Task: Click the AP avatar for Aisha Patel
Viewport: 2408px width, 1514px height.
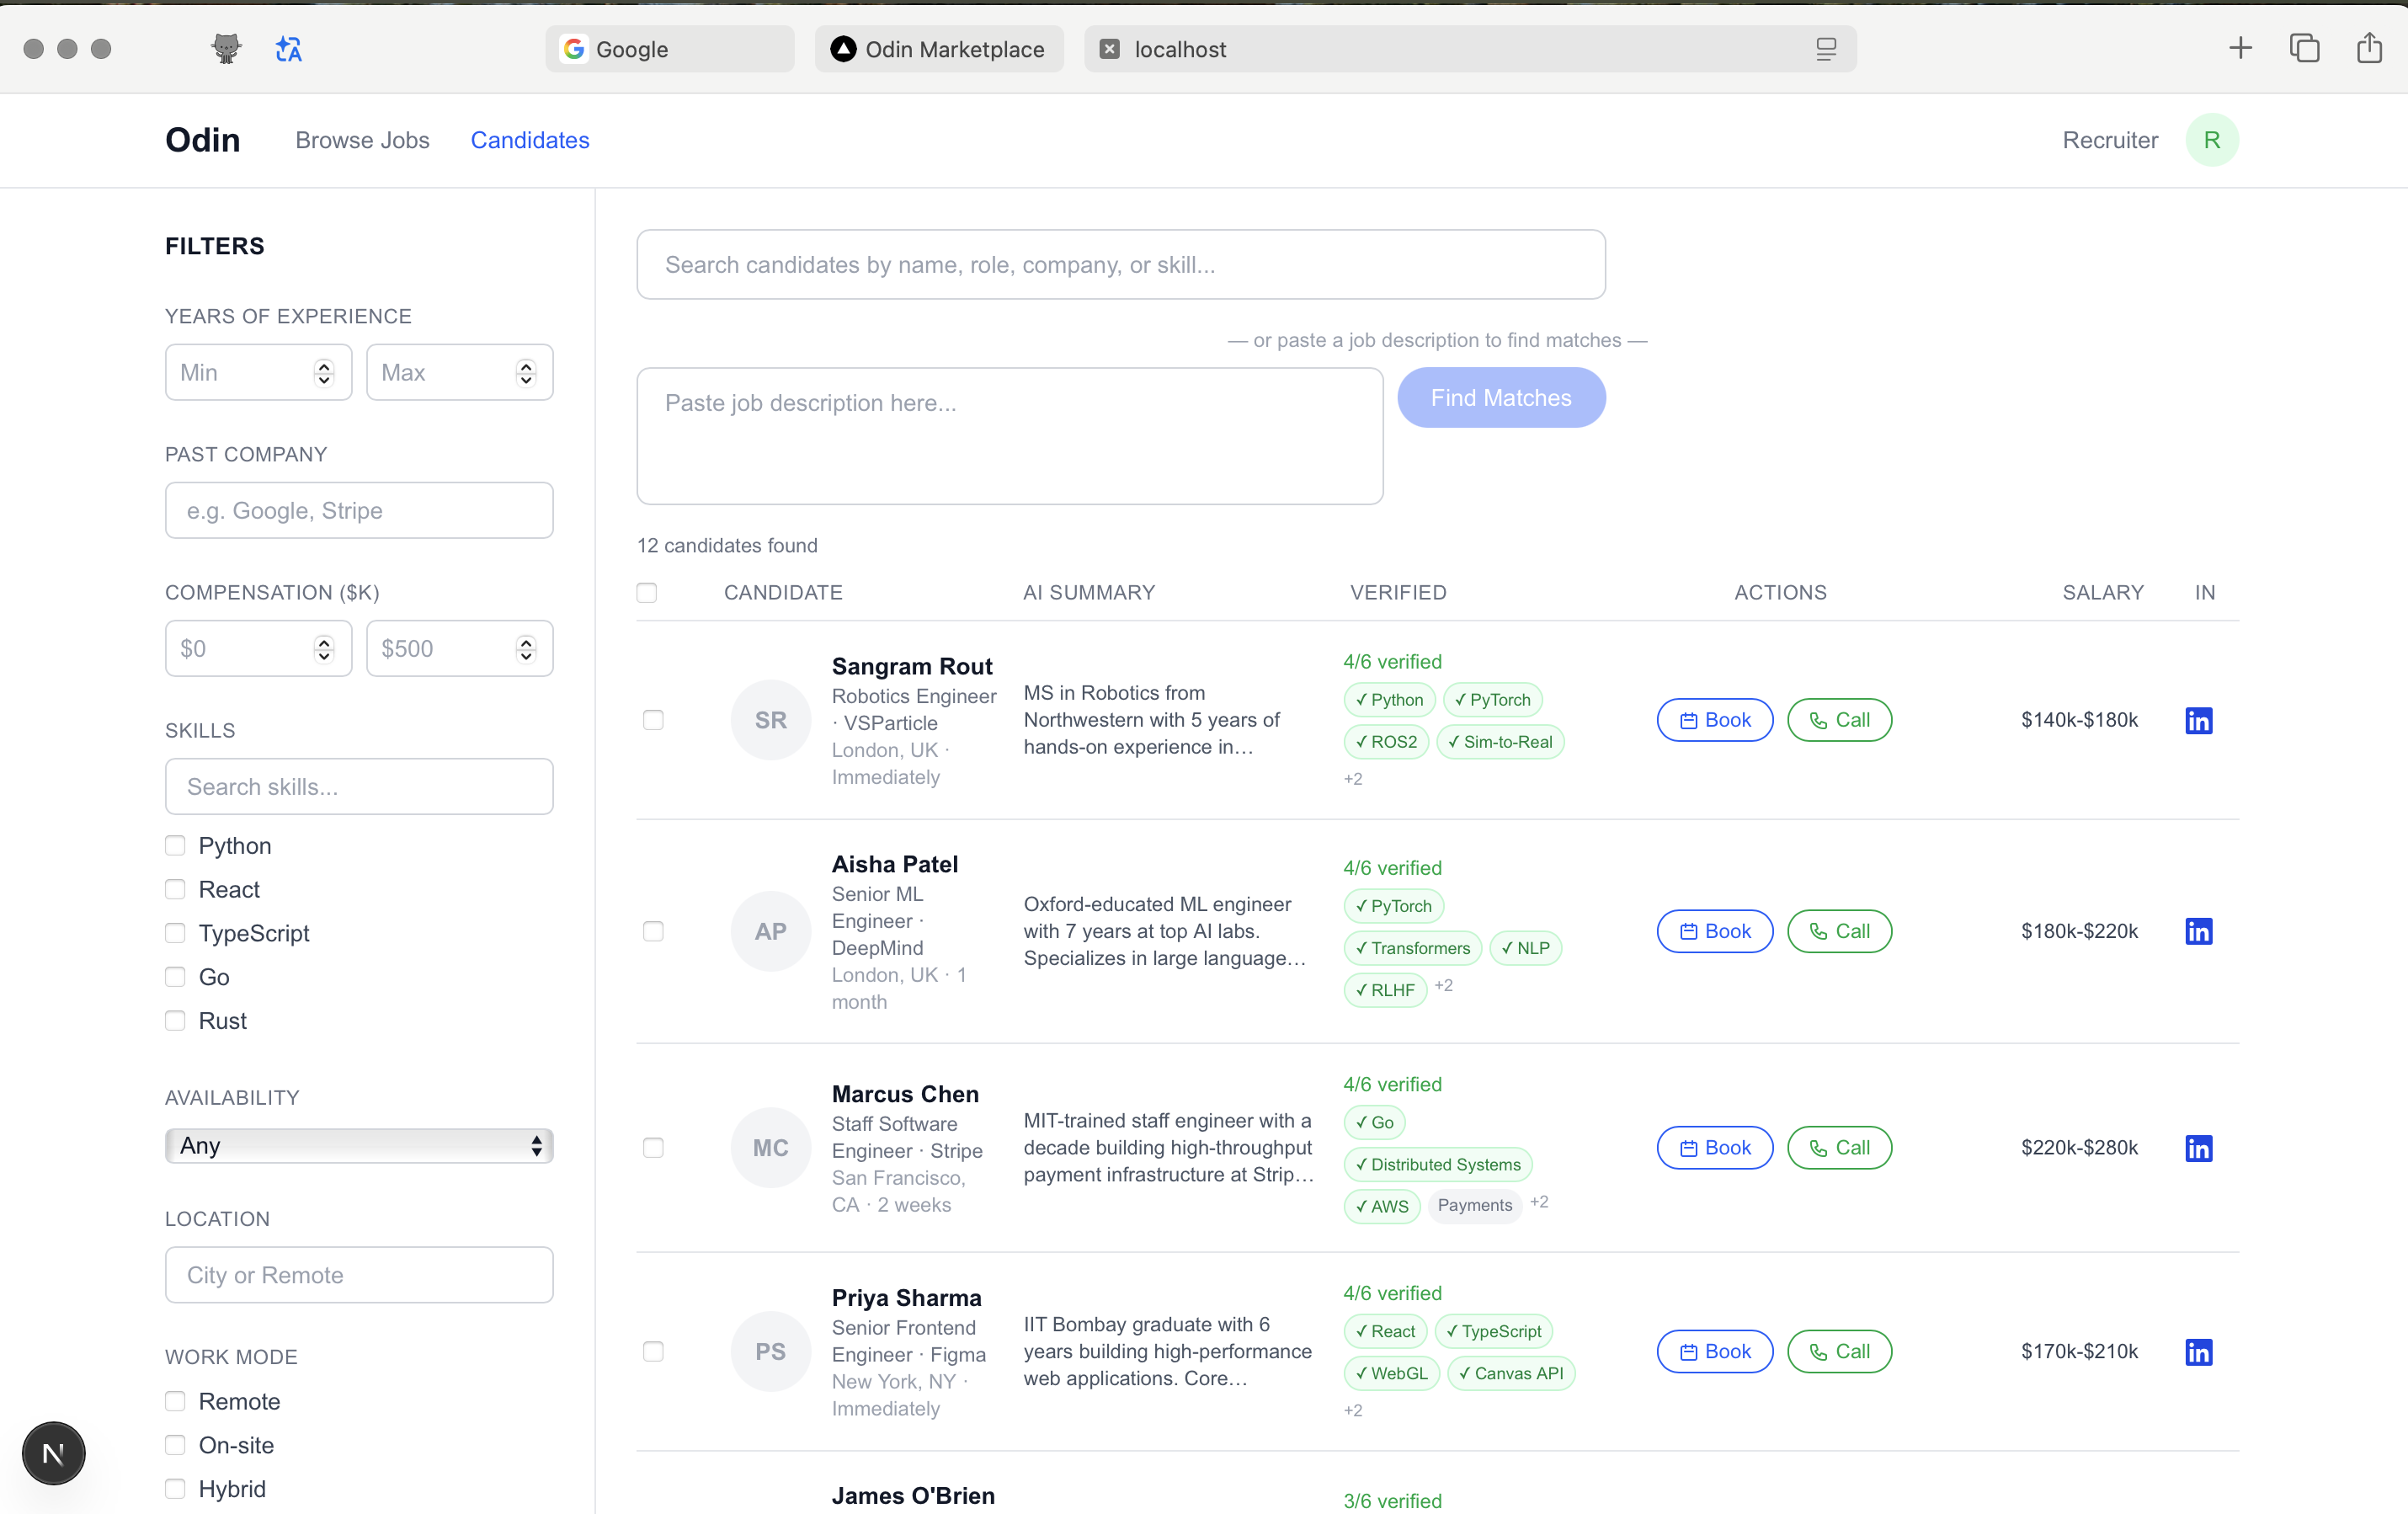Action: click(x=770, y=931)
